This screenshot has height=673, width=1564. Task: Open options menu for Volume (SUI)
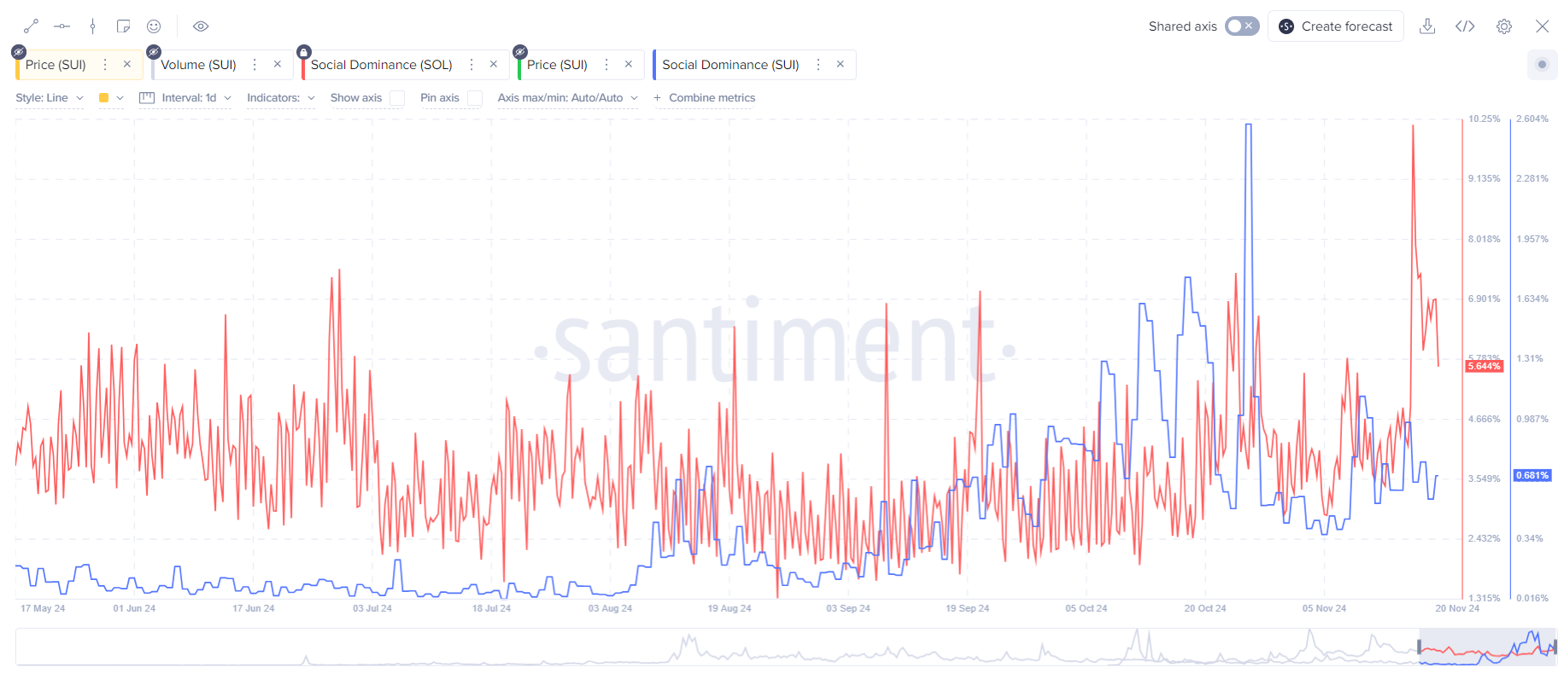pyautogui.click(x=255, y=65)
